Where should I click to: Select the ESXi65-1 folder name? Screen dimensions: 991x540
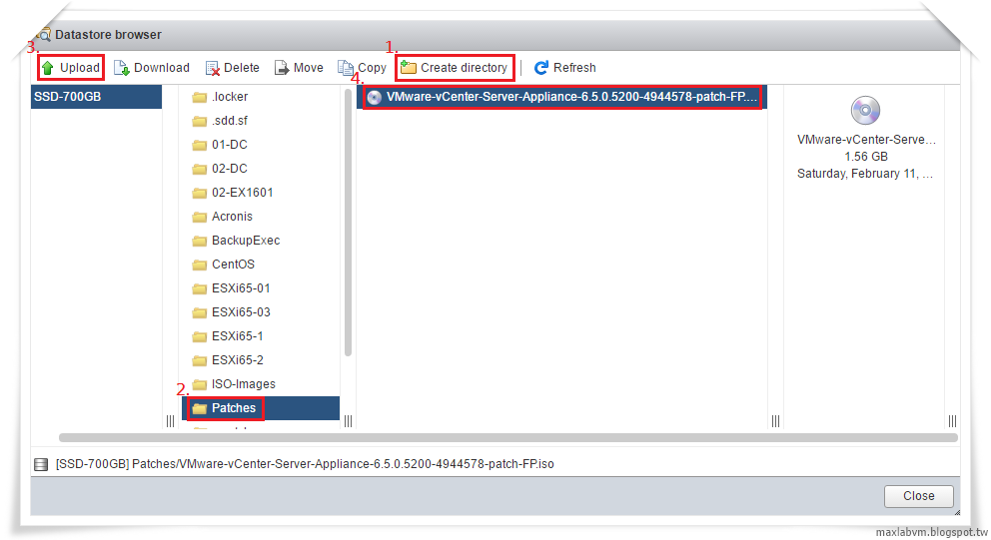[x=238, y=336]
